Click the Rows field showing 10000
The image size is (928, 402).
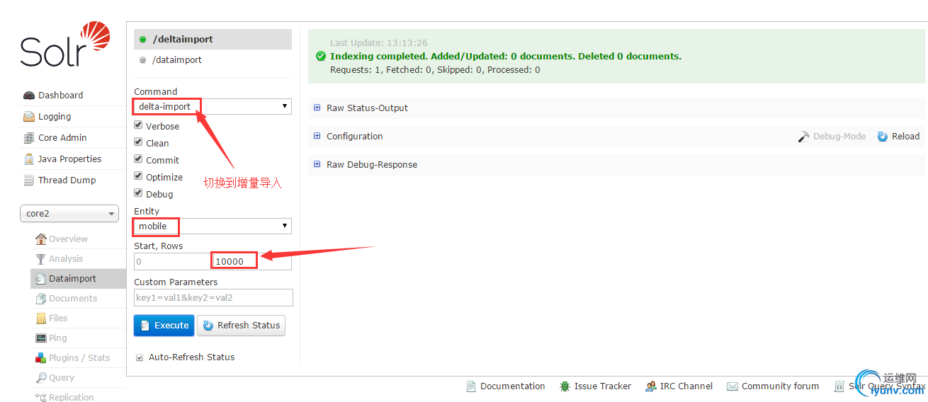[252, 261]
